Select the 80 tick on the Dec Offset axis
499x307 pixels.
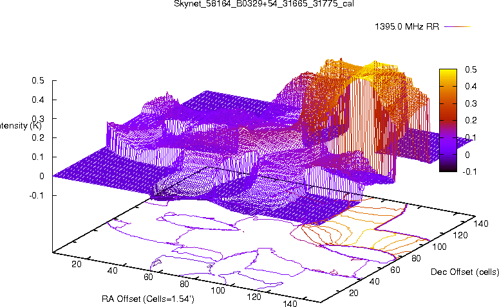point(416,258)
